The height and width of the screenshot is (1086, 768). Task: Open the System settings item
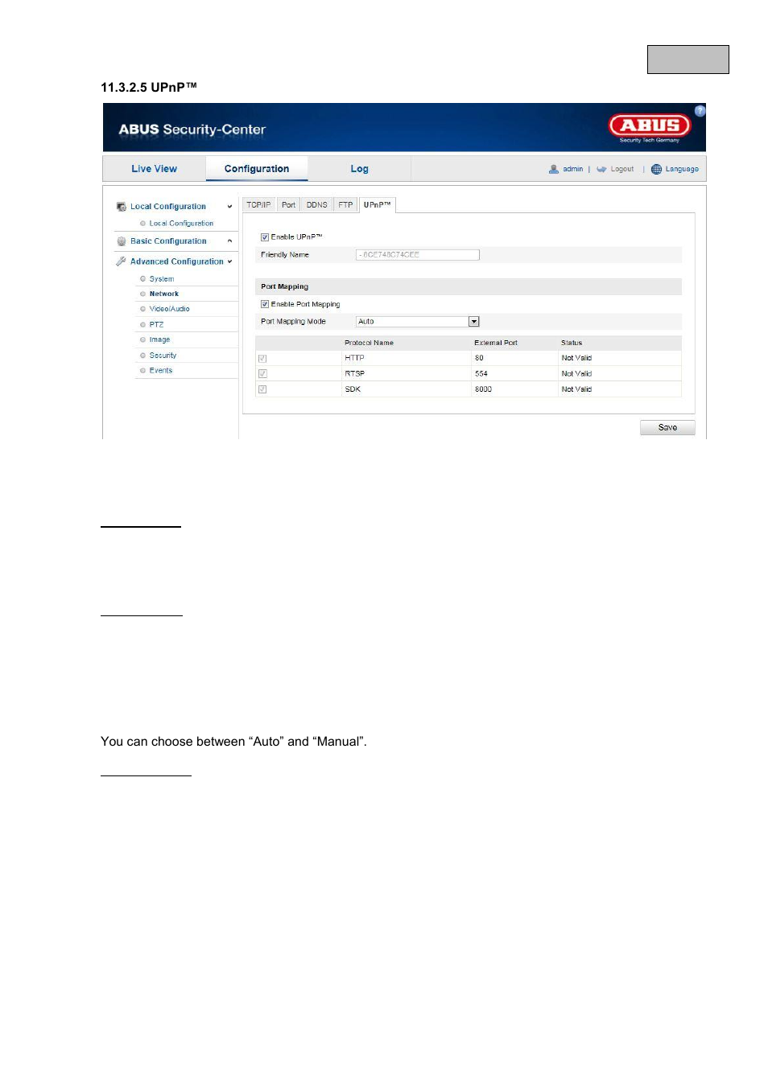pos(162,279)
